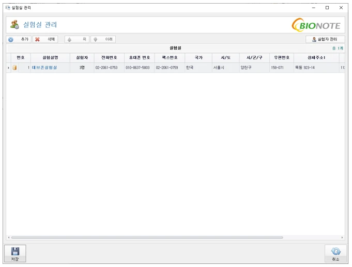The height and width of the screenshot is (267, 352).
Task: Click the 시/군/구 column header
Action: coord(254,58)
